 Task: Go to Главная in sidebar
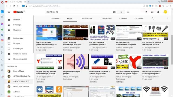pos(19,20)
